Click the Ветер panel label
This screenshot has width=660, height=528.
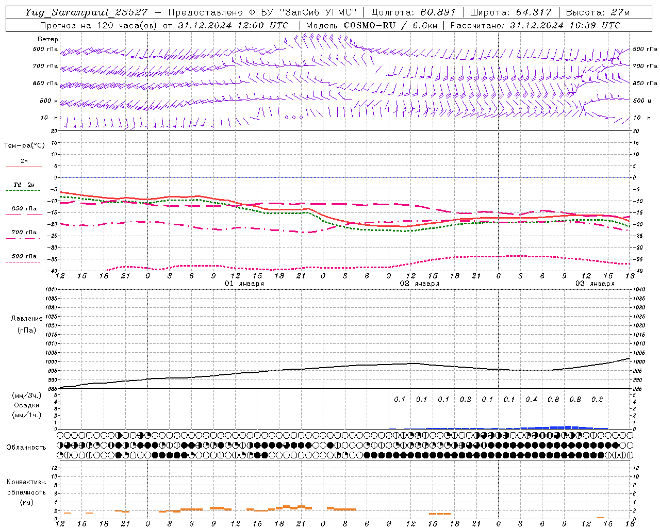tap(48, 39)
